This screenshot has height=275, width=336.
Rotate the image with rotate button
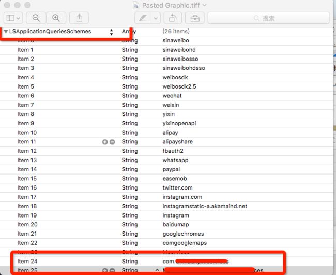pos(173,18)
